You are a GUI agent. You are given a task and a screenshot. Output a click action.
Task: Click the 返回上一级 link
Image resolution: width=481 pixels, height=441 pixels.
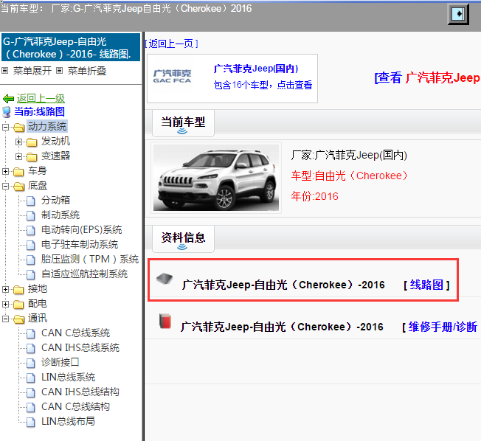click(41, 98)
